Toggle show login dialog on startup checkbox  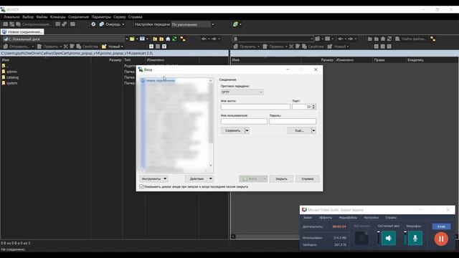click(x=142, y=186)
